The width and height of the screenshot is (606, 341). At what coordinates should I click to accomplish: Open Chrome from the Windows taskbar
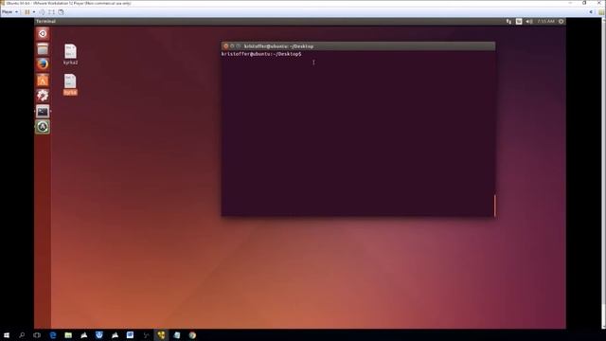[x=192, y=335]
